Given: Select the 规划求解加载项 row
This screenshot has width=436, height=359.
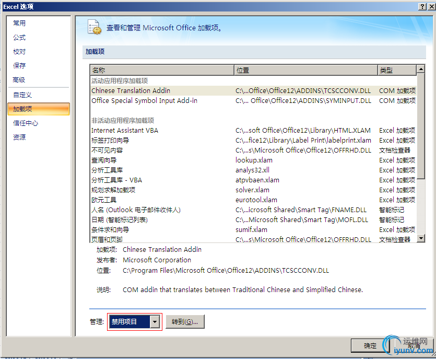Looking at the screenshot, I should click(253, 190).
